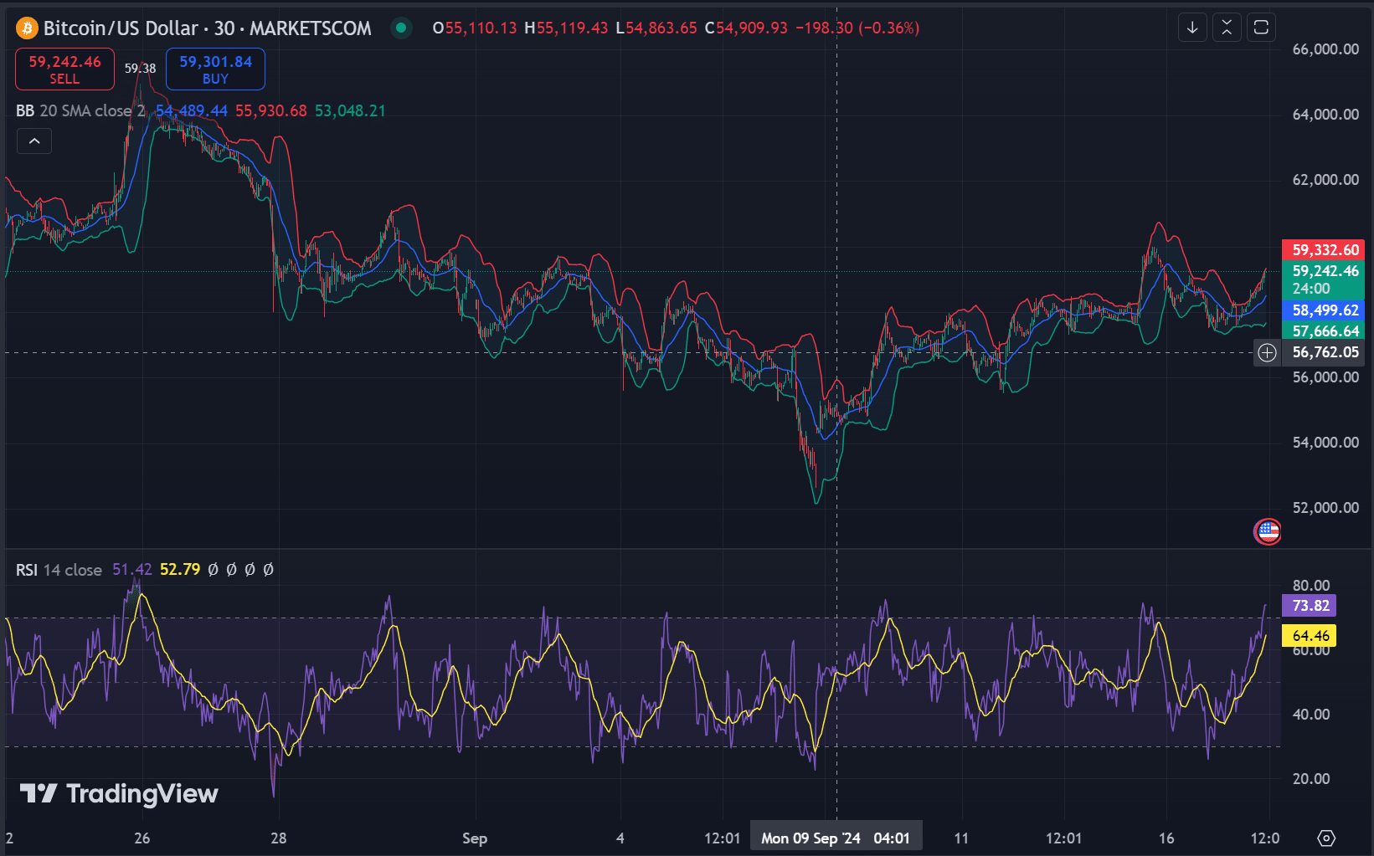
Task: Click the 59,242.46 current price label
Action: (1324, 279)
